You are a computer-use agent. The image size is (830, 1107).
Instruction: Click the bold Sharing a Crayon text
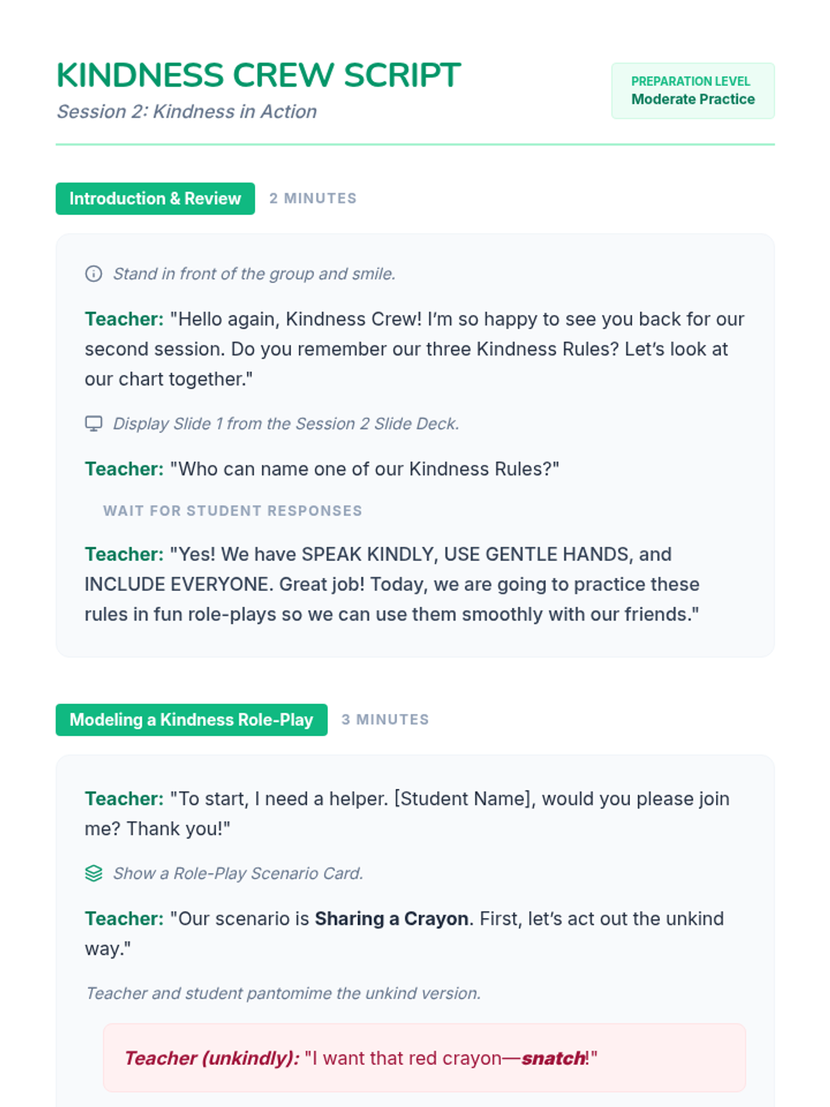(391, 919)
